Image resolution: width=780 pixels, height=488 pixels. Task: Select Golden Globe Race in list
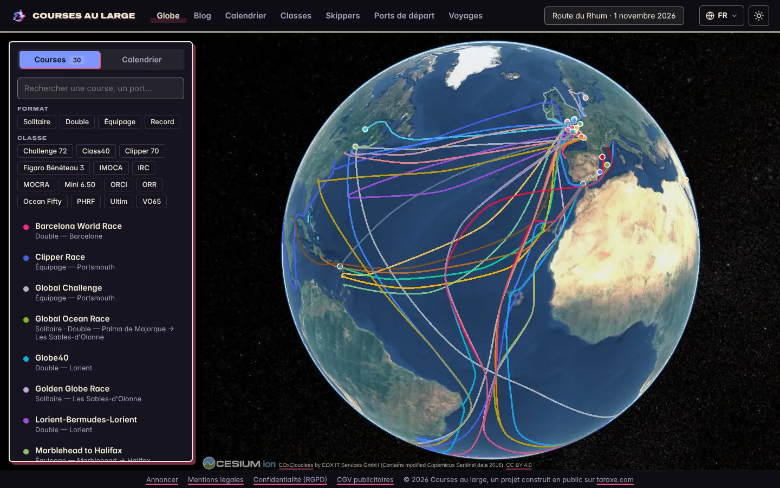coord(101,394)
